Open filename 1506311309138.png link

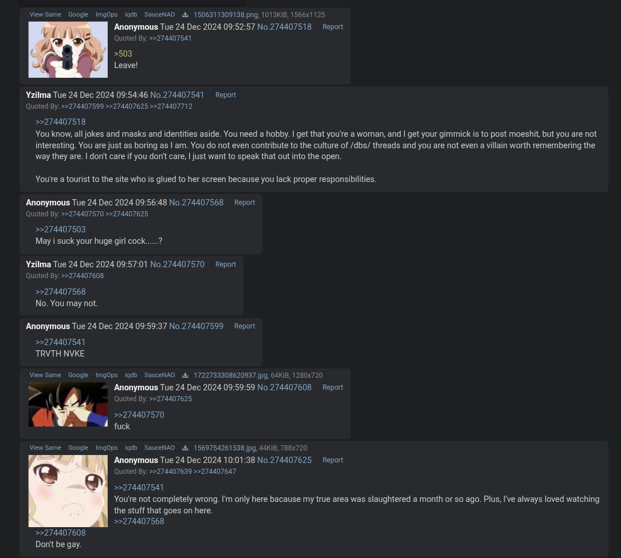[x=225, y=15]
